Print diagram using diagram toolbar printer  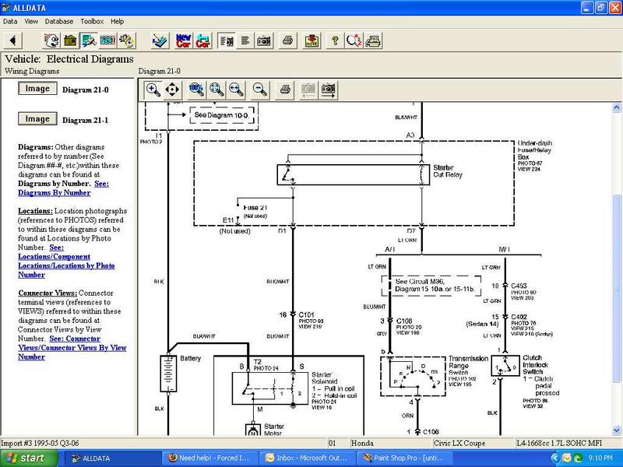285,90
